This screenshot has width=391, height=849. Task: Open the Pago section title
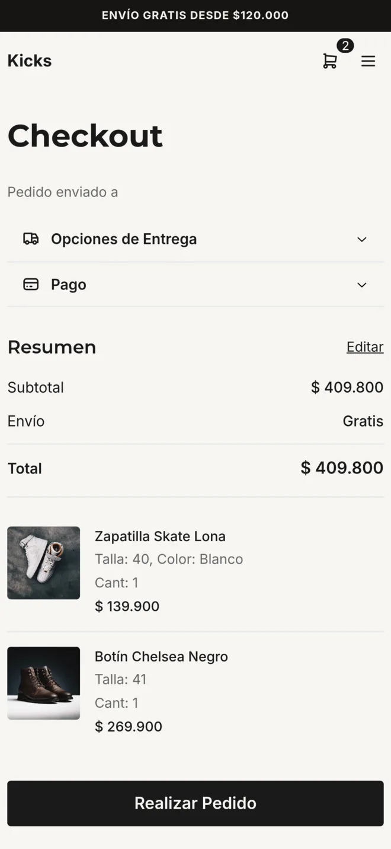click(69, 285)
